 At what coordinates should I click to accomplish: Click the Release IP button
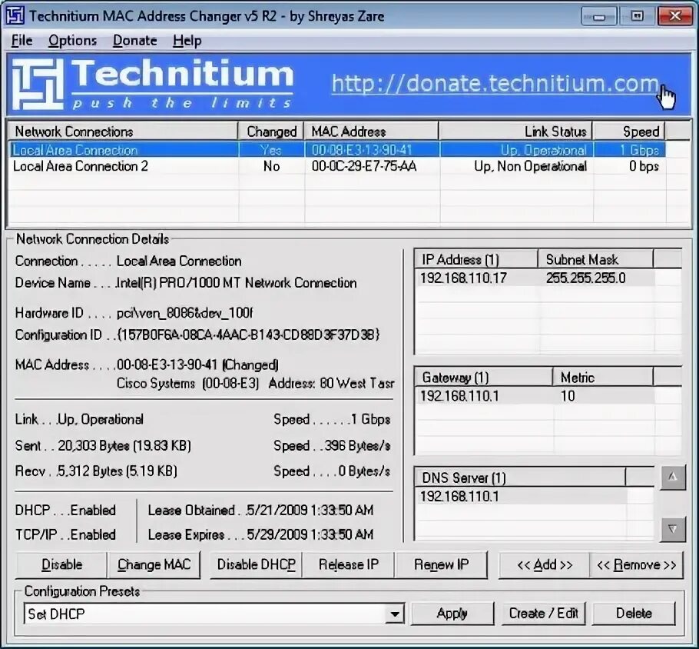349,564
